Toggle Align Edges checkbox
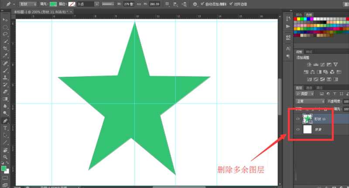This screenshot has width=349, height=188. pyautogui.click(x=231, y=4)
